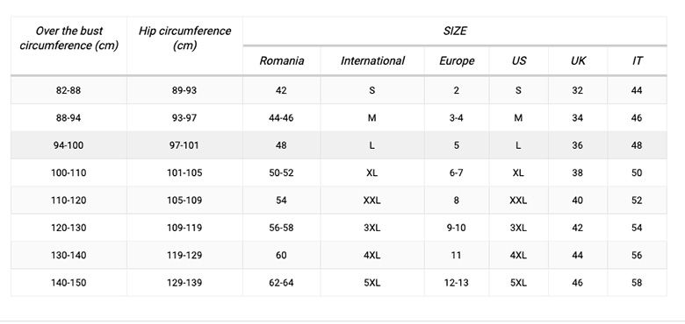Click the 97-101 hip cell
The image size is (685, 324).
[184, 145]
